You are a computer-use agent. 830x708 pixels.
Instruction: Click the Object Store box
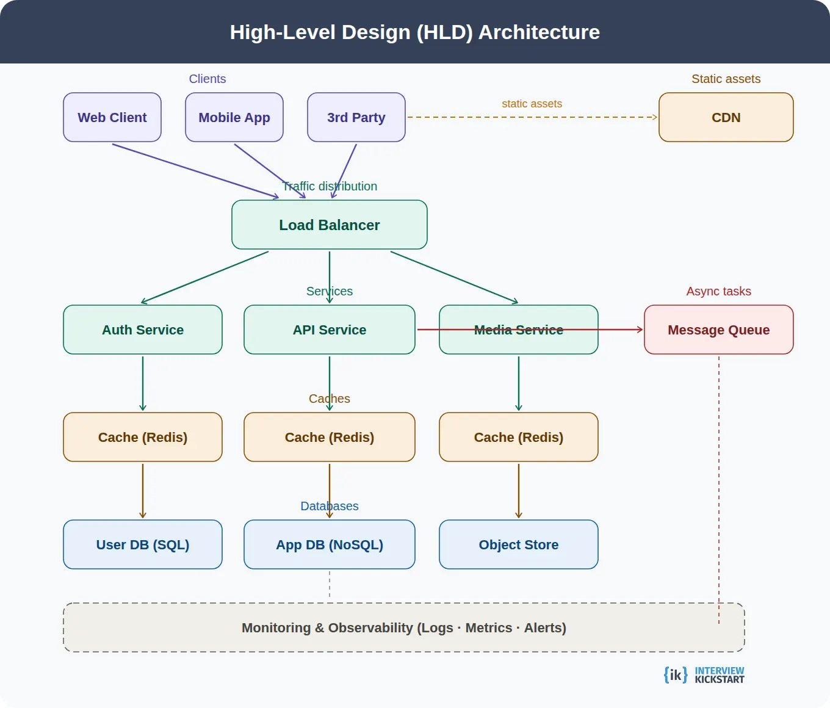click(518, 544)
